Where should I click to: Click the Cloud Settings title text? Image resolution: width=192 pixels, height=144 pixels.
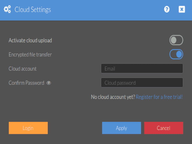33,10
